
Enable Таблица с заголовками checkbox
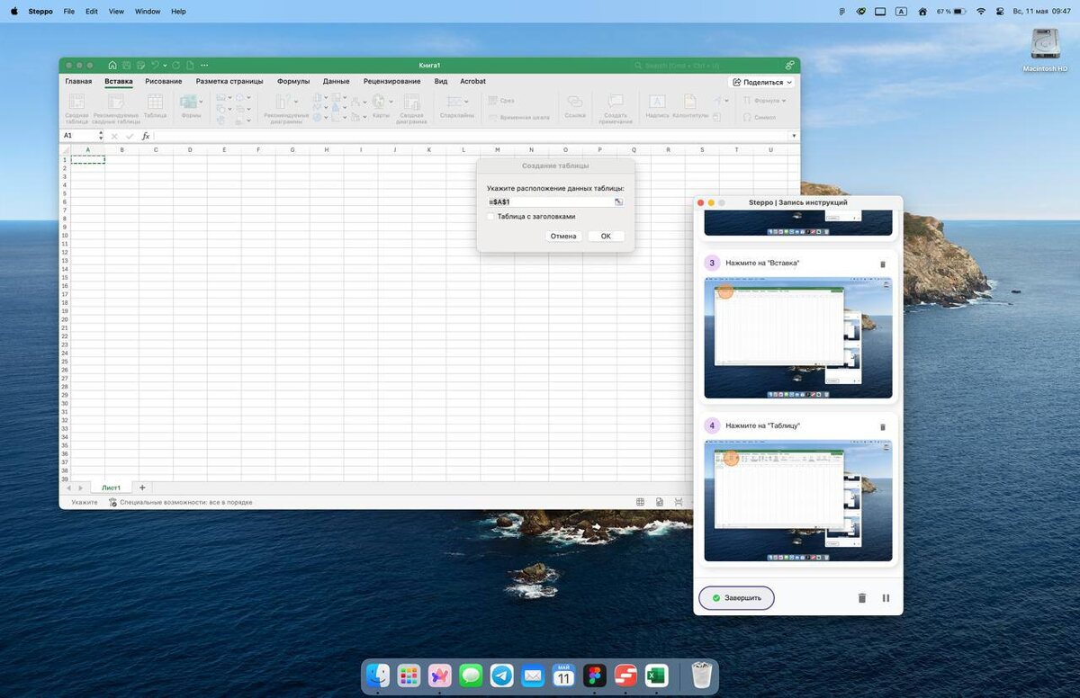pos(490,217)
